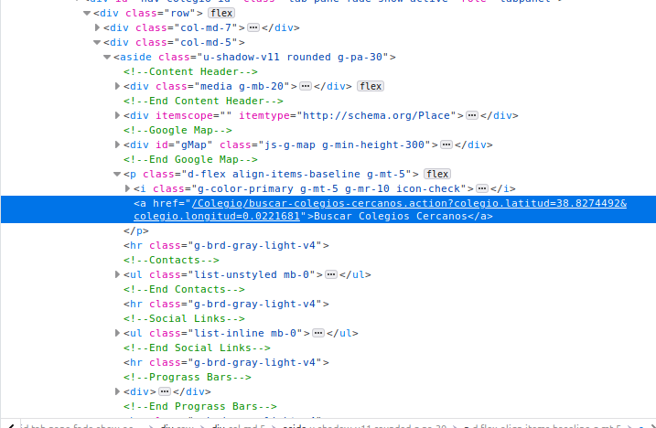Screen dimensions: 656x428
Task: Collapse the col-md-5 div node
Action: pyautogui.click(x=98, y=43)
